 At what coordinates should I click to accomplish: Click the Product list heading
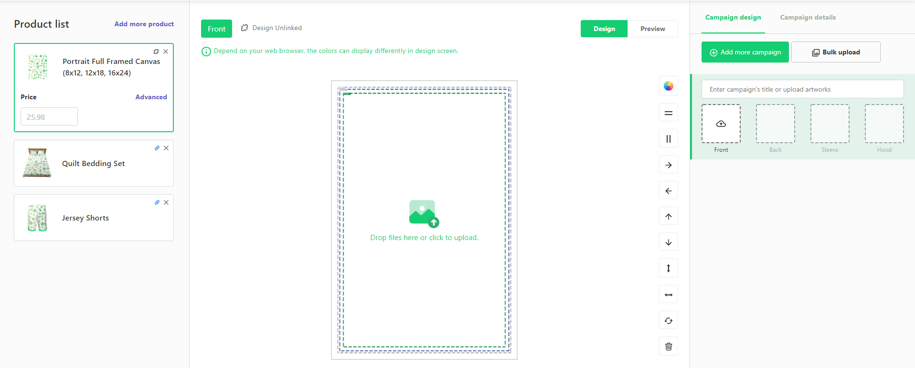click(x=42, y=24)
